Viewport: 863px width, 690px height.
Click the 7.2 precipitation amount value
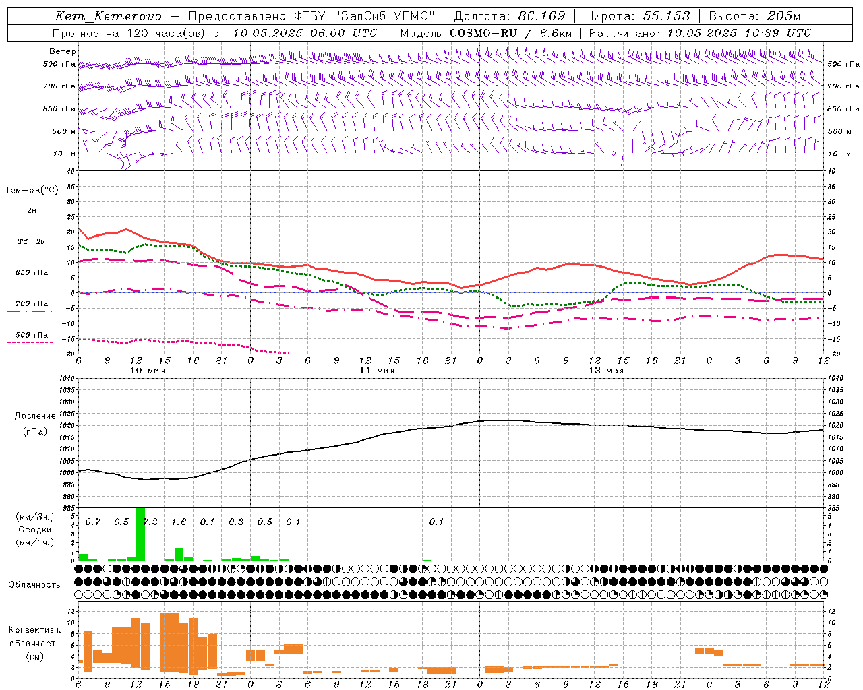pyautogui.click(x=150, y=522)
